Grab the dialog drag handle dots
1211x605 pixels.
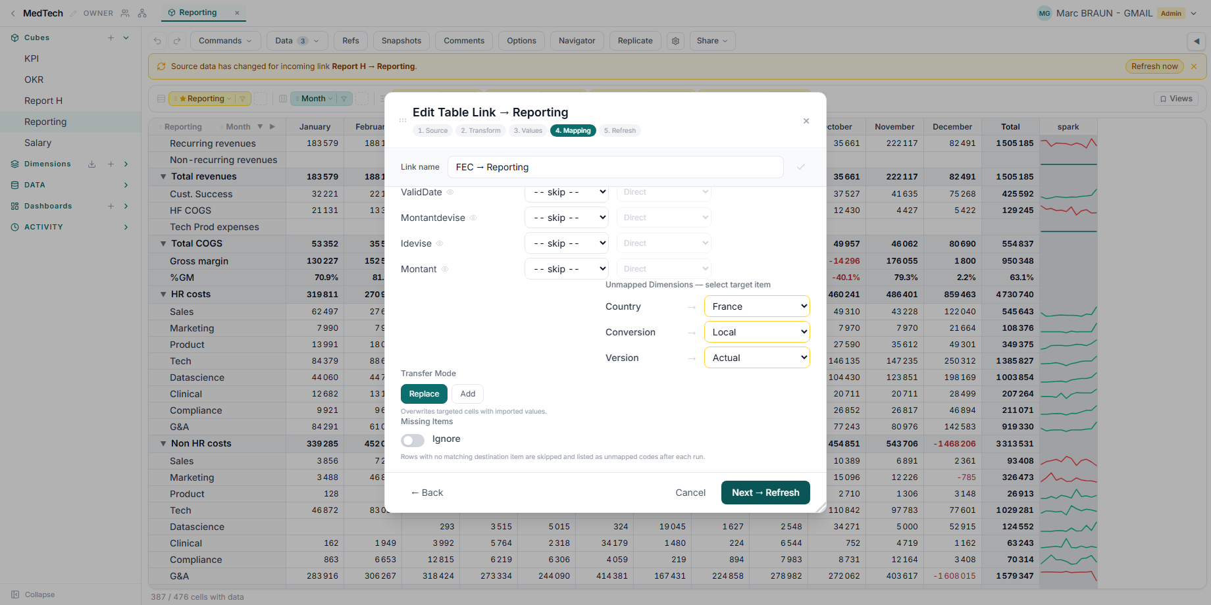point(403,120)
